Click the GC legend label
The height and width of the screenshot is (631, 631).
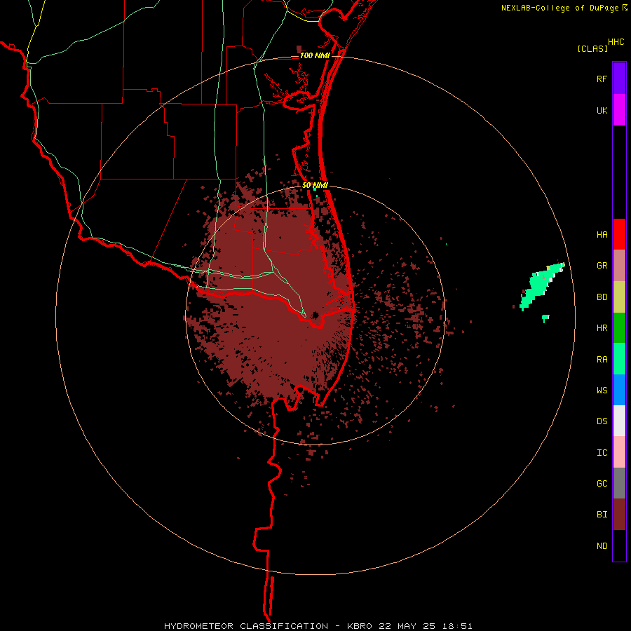(x=602, y=484)
